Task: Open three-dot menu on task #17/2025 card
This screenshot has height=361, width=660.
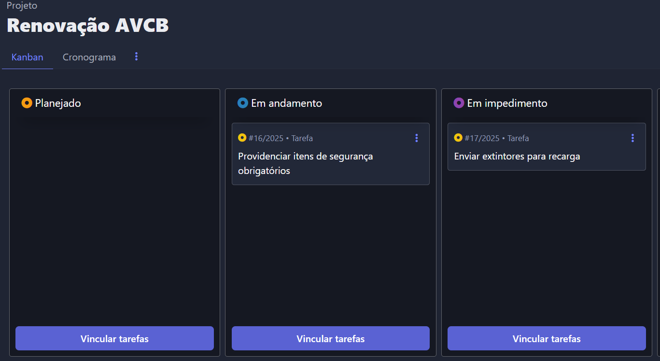Action: coord(632,138)
